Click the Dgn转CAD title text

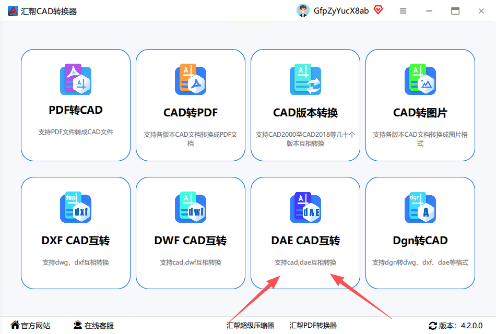(x=420, y=241)
